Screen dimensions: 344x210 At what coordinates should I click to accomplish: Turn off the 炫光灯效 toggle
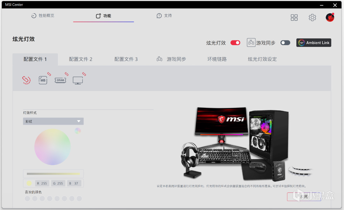click(235, 43)
